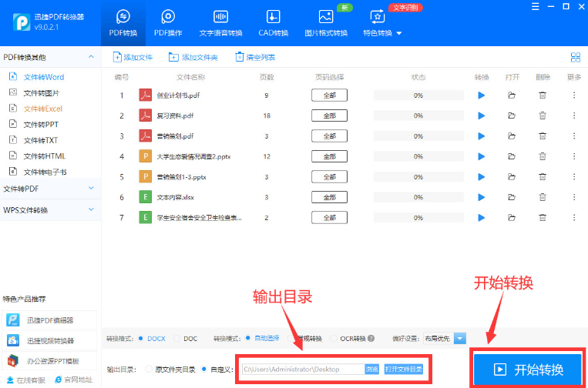Open more options for 营销策划1-3.pptx

pos(574,177)
